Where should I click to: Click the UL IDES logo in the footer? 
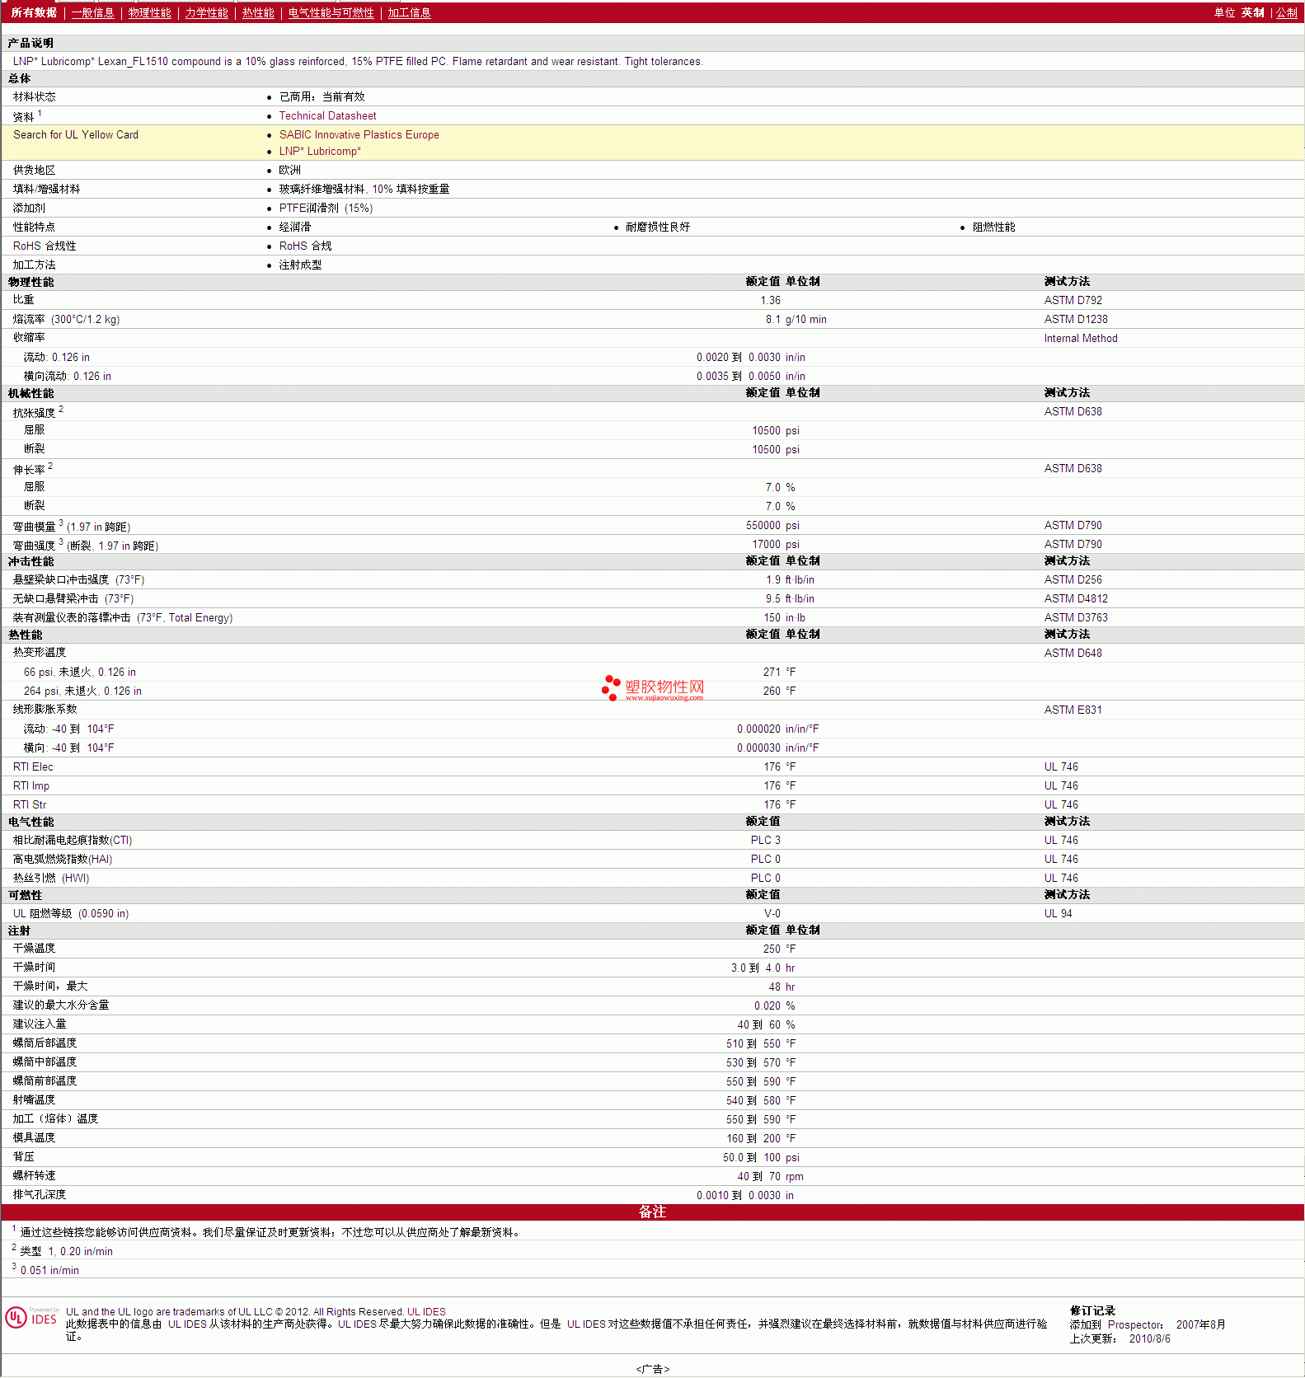[x=31, y=1317]
